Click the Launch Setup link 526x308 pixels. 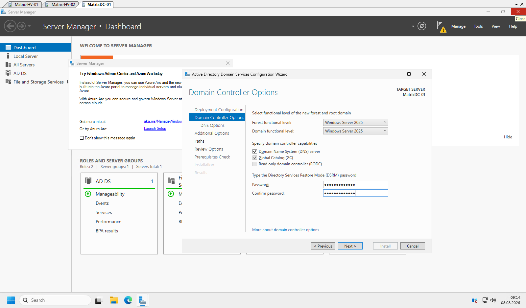point(155,129)
